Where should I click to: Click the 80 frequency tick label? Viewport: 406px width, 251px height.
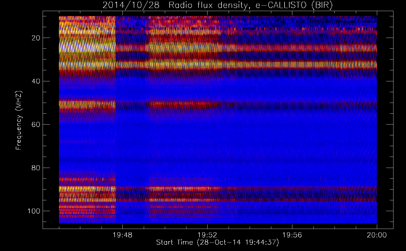coord(36,168)
